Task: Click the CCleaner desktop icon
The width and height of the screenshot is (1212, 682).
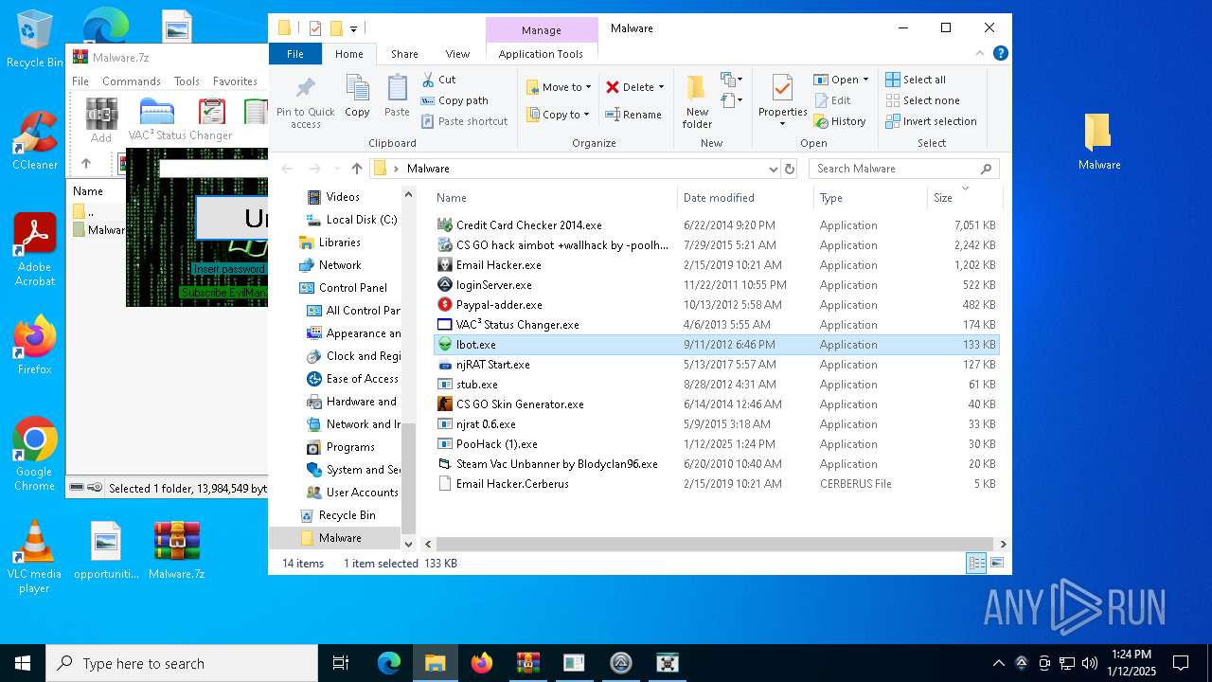Action: tap(35, 141)
